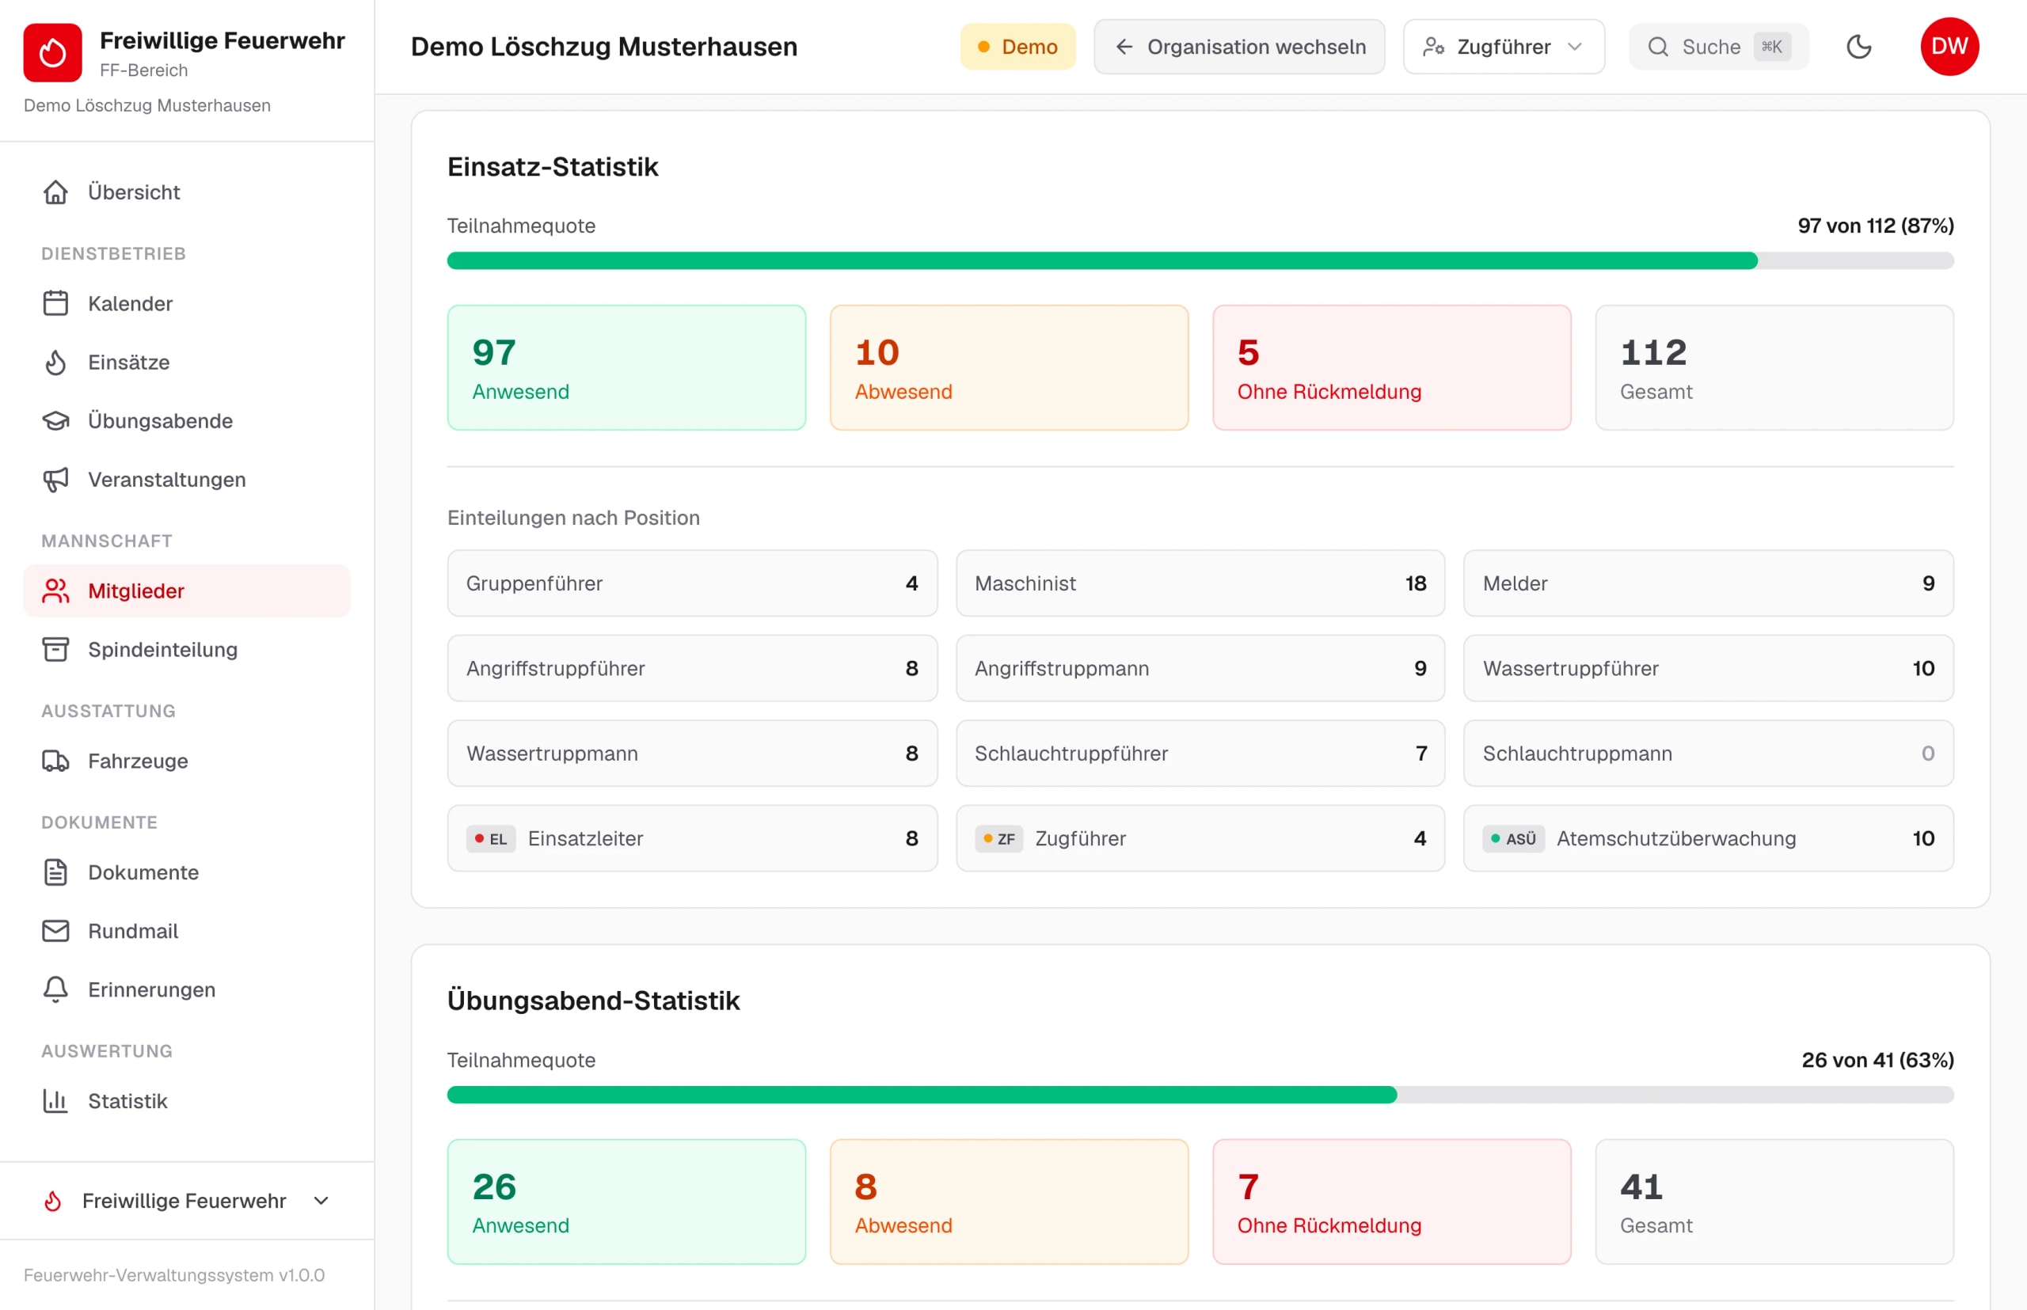The width and height of the screenshot is (2027, 1310).
Task: Click the Organisation wechseln button
Action: point(1239,47)
